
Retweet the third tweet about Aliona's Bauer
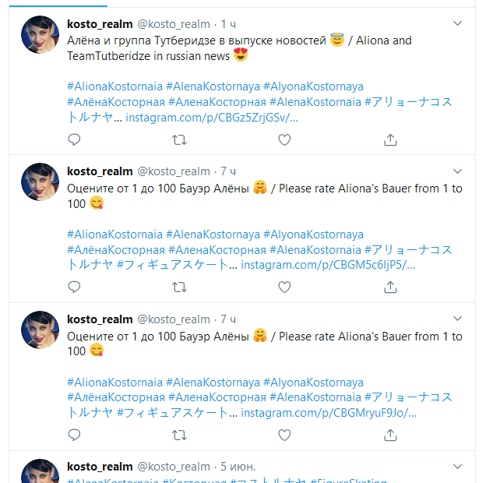tap(179, 435)
